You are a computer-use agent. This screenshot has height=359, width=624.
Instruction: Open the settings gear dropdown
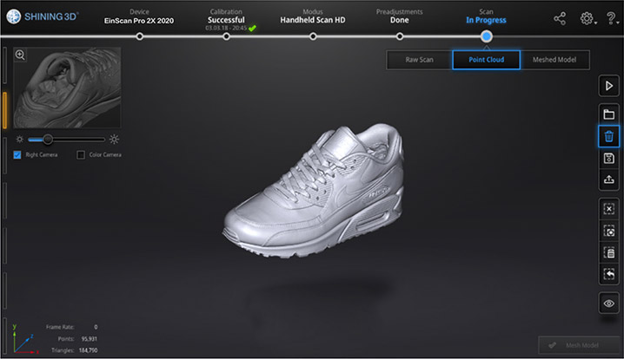click(588, 18)
